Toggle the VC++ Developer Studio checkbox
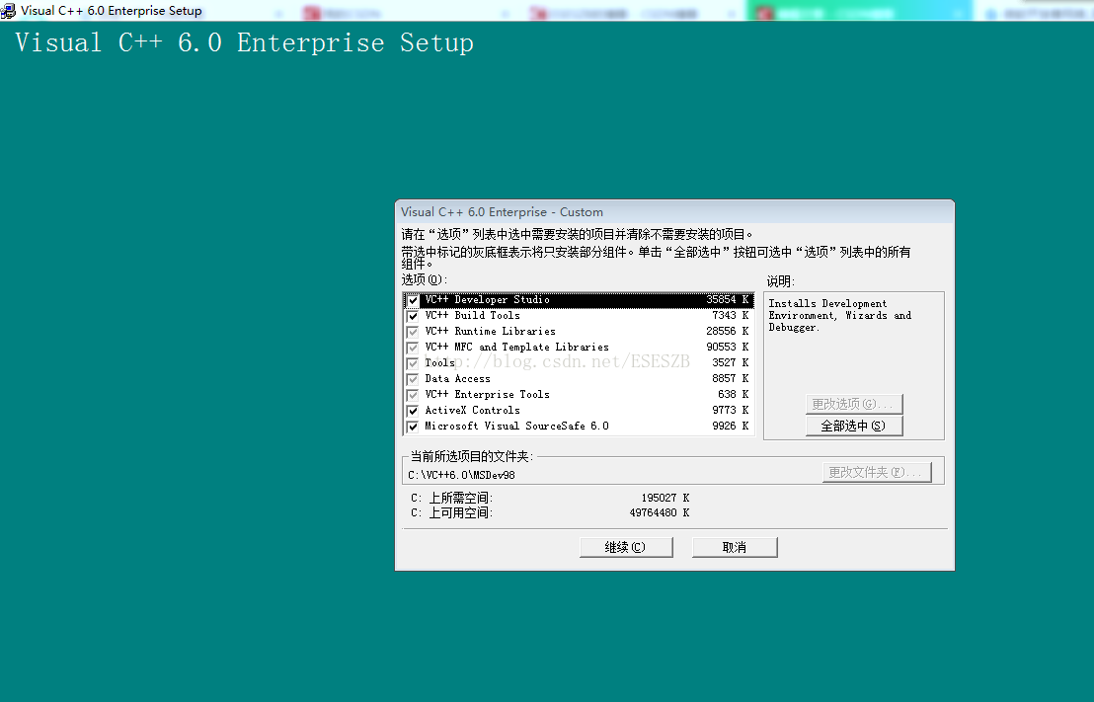The height and width of the screenshot is (702, 1094). [x=413, y=300]
